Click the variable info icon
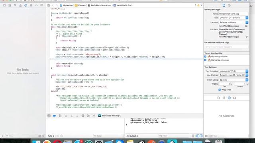 click(61, 136)
